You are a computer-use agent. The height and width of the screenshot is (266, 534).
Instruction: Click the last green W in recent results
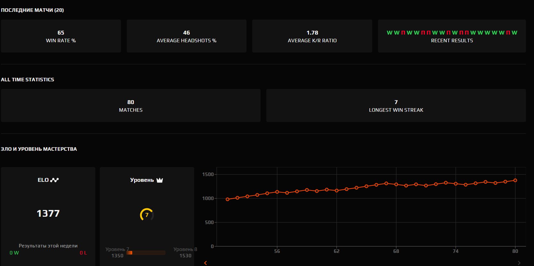514,33
